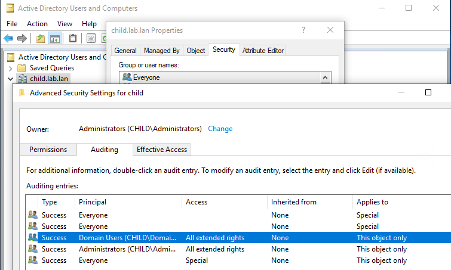Sort audit entries by Access column header
This screenshot has height=270, width=451.
click(225, 202)
